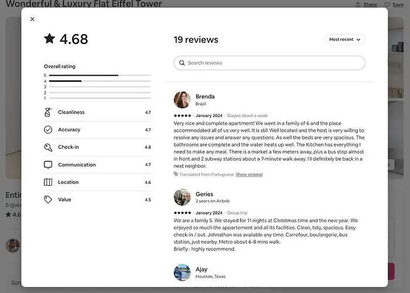Click the Check-in key icon
Image resolution: width=410 pixels, height=293 pixels.
[48, 147]
